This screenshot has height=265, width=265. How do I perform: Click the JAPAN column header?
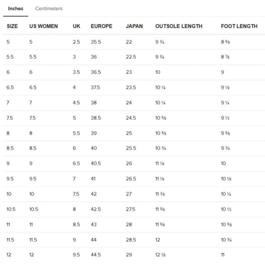point(134,26)
